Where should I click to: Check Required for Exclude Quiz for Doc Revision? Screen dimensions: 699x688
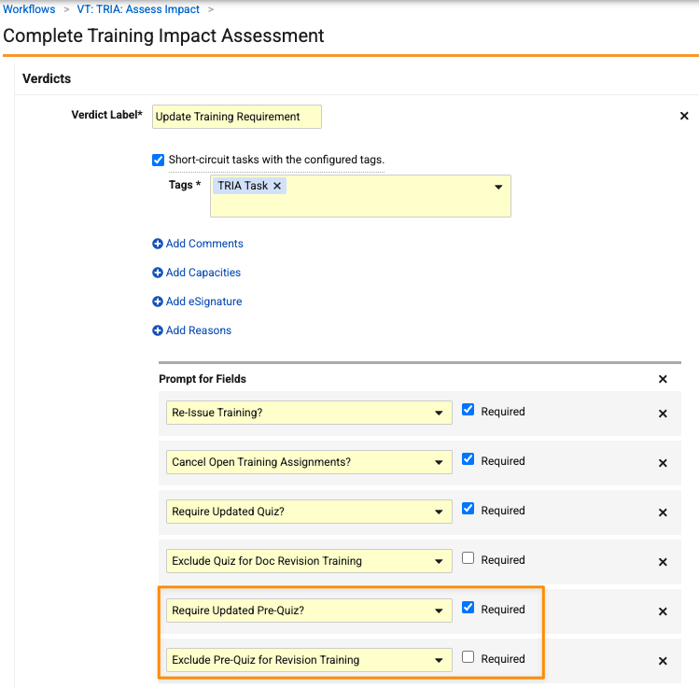tap(468, 558)
